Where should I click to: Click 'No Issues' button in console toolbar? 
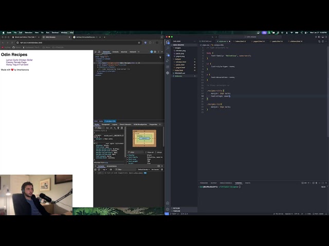point(155,170)
